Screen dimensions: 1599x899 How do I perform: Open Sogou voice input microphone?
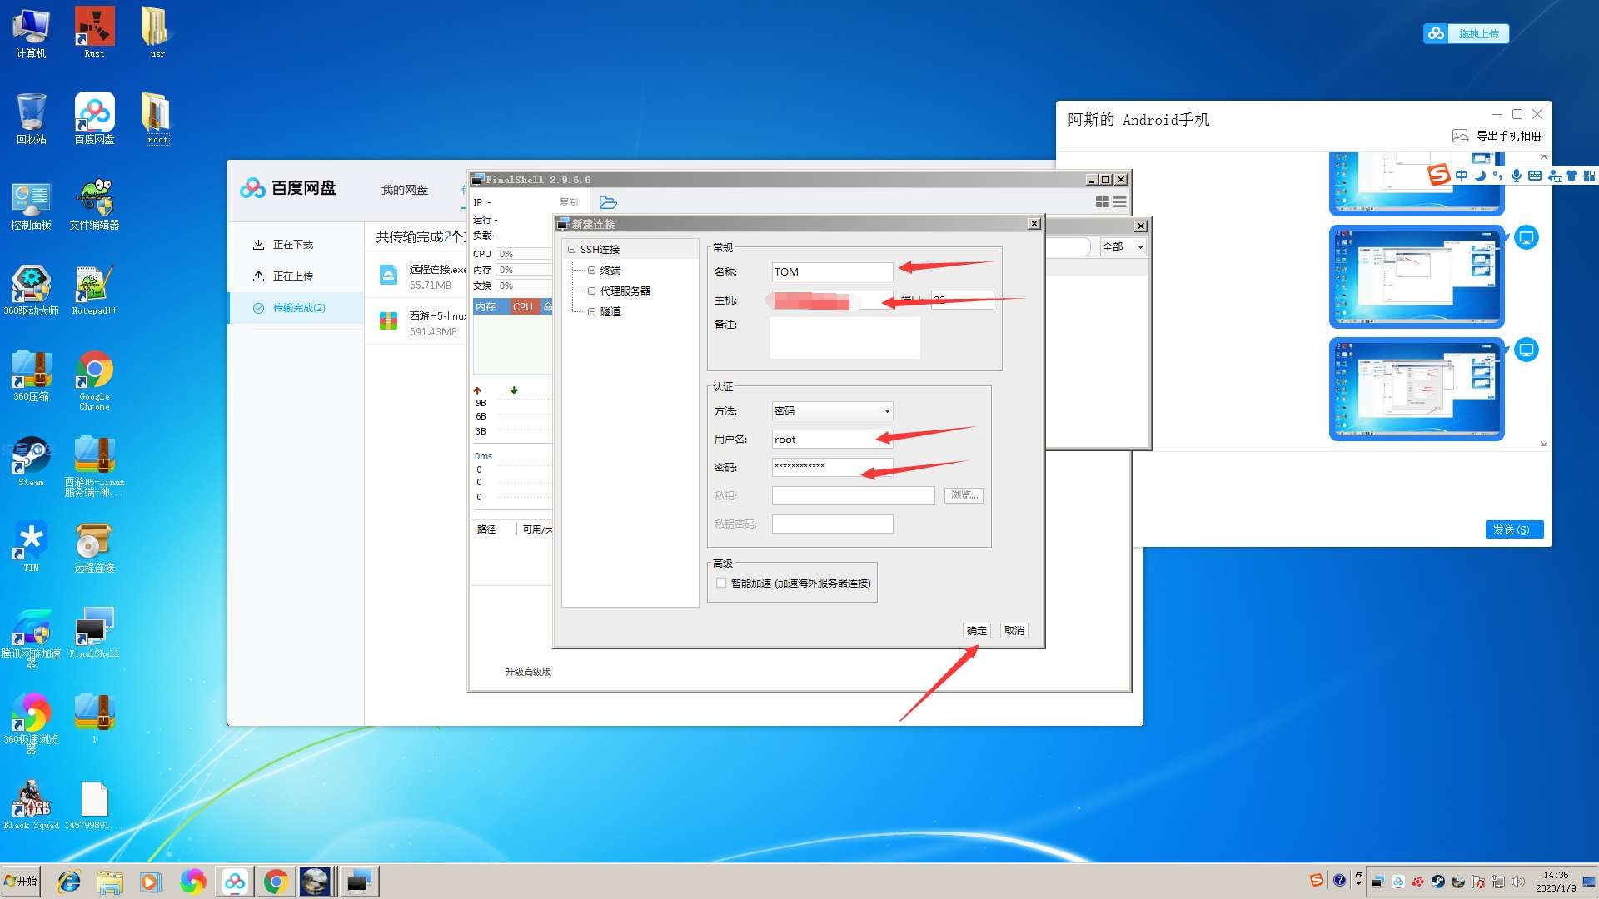1517,176
